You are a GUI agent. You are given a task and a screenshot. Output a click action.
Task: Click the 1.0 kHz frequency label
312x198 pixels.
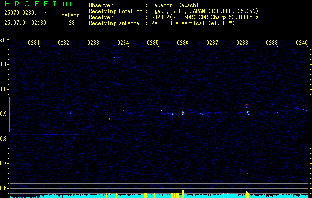tap(4, 89)
